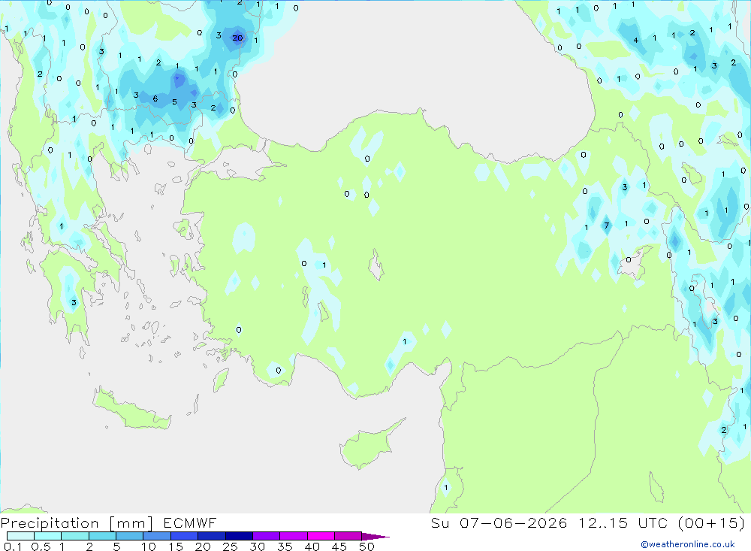Click the '7' precipitation value in eastern Turkey
Image resolution: width=751 pixels, height=551 pixels.
(606, 226)
